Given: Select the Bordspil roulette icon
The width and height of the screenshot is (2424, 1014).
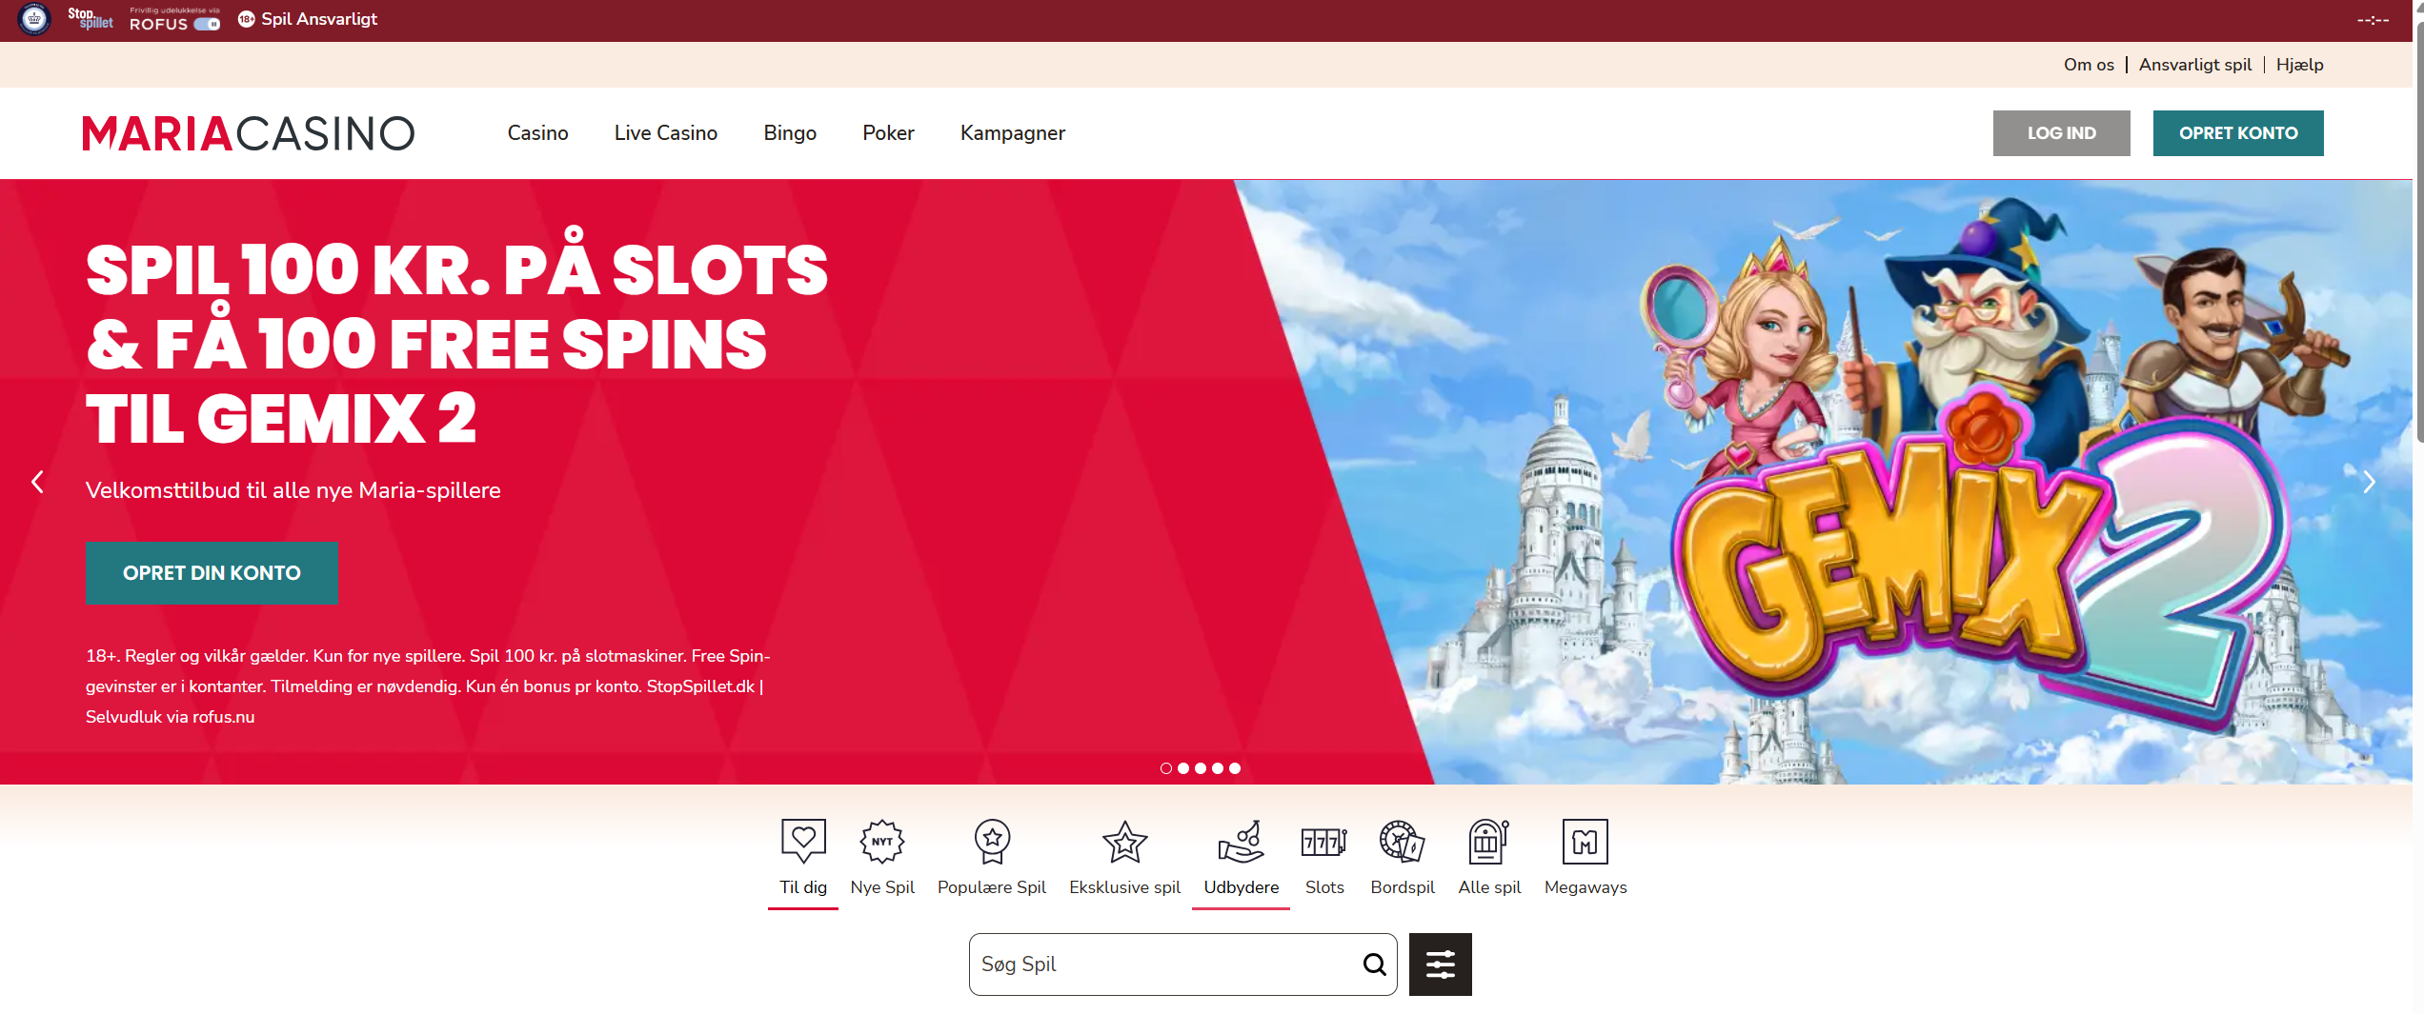Looking at the screenshot, I should [x=1402, y=841].
